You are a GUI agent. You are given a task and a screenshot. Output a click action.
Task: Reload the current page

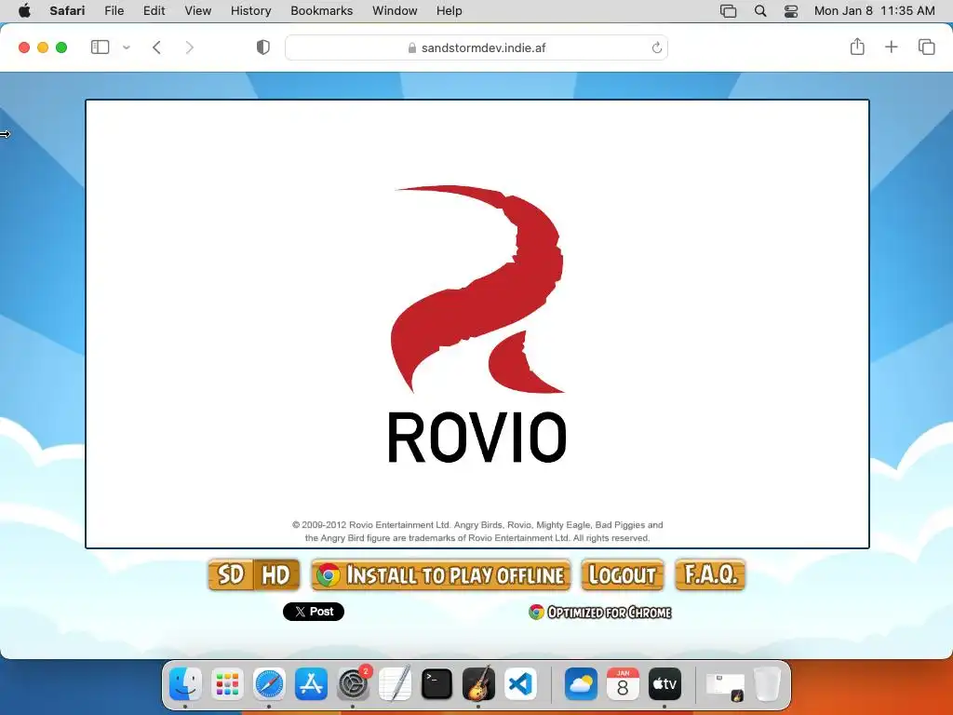tap(656, 47)
